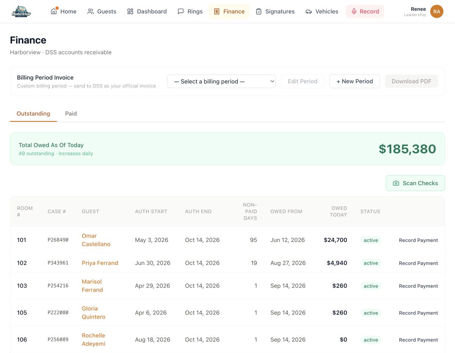Create a New Period
Viewport: 455px width, 353px height.
coord(354,82)
